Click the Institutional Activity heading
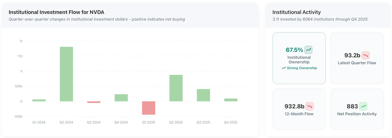392x138 pixels. [297, 12]
